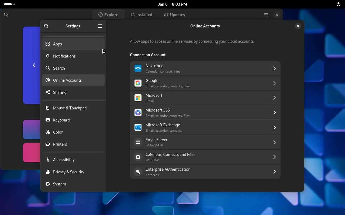This screenshot has height=215, width=345.
Task: Switch to Updates tab in Software
Action: pos(174,15)
